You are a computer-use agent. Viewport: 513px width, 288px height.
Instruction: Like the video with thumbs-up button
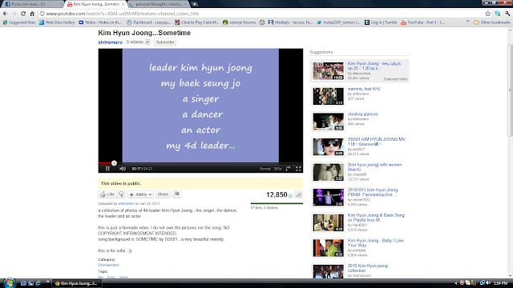pos(107,194)
